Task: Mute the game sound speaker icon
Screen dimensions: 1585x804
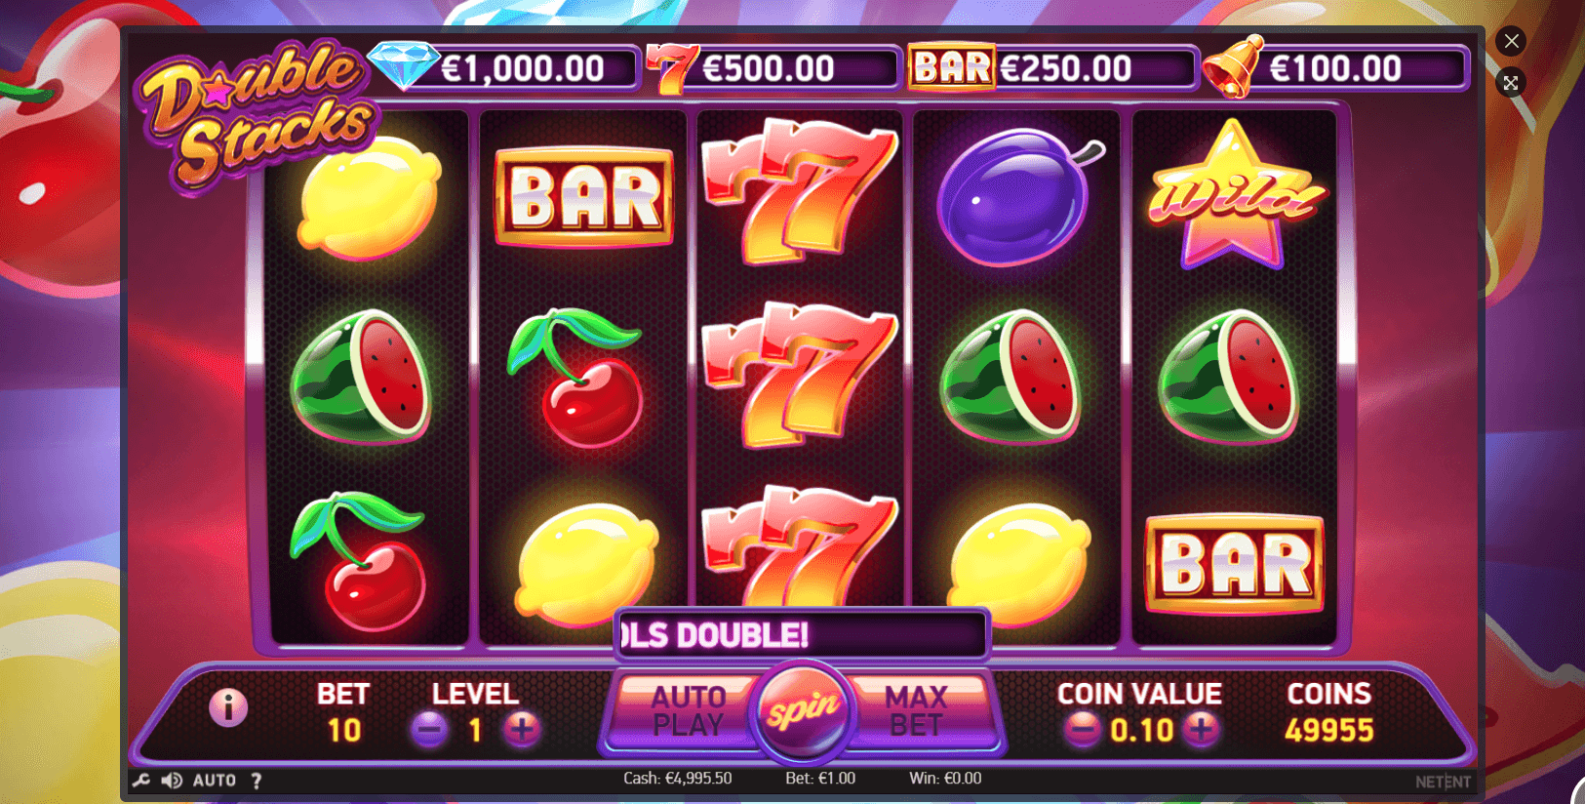Action: [x=172, y=781]
